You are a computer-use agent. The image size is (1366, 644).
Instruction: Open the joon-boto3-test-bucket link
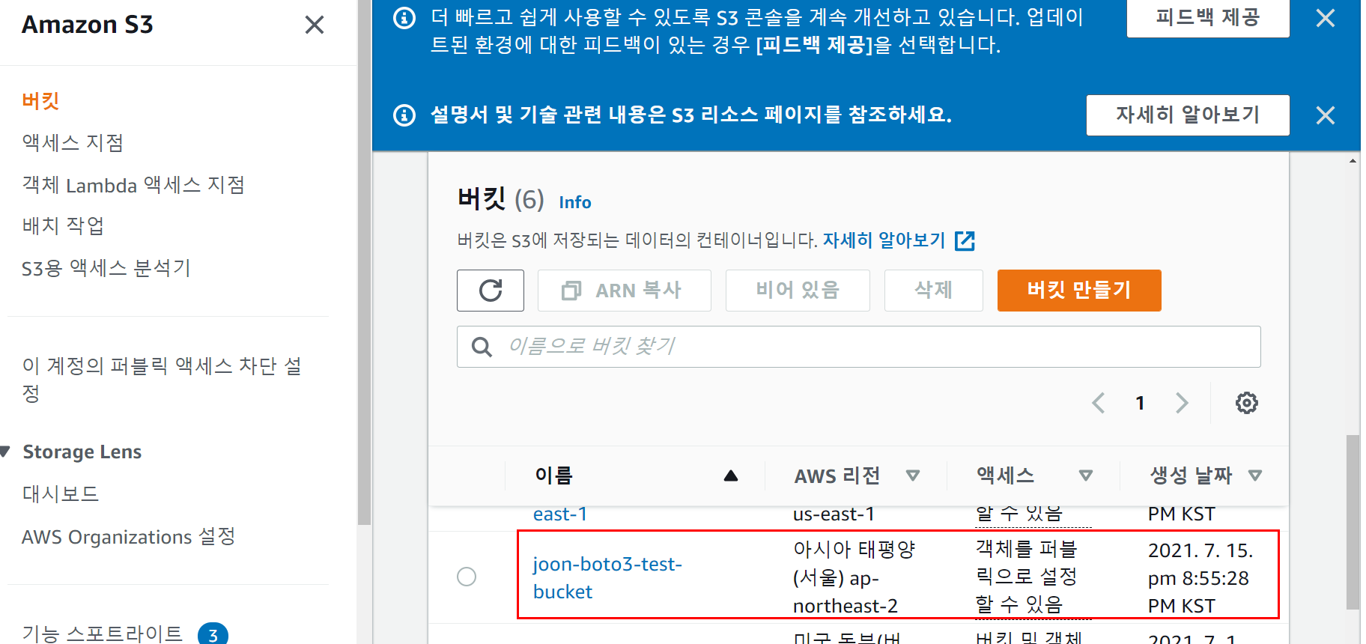[607, 577]
